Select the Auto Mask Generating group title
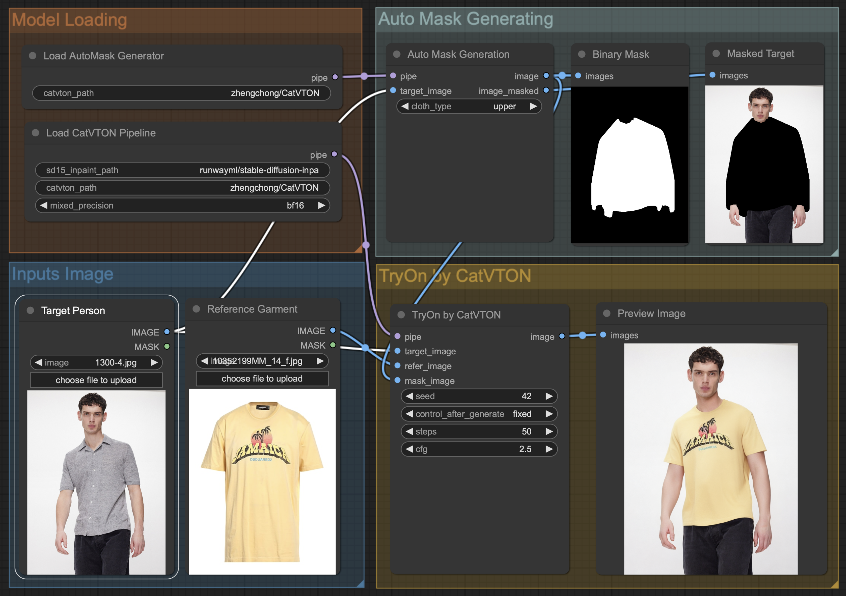Screen dimensions: 846x596 point(465,19)
